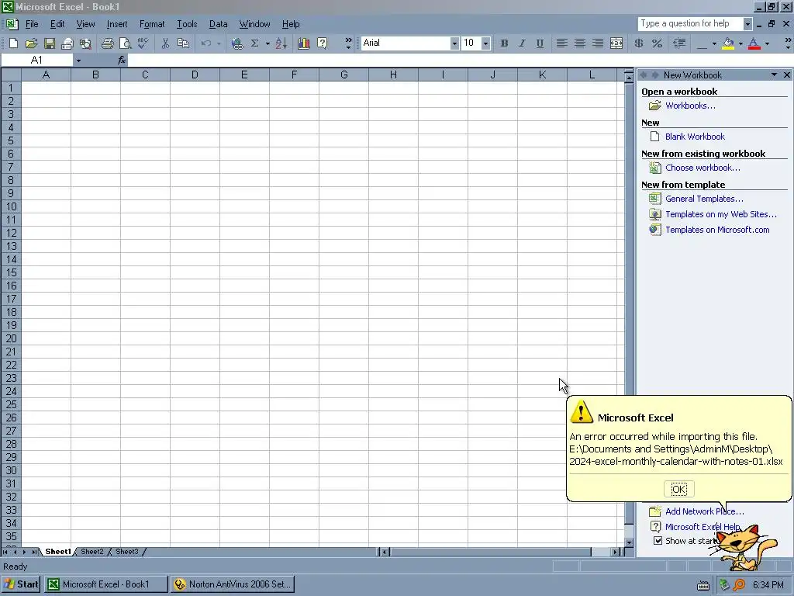Viewport: 794px width, 596px height.
Task: Save the workbook with the floppy icon
Action: click(x=49, y=43)
